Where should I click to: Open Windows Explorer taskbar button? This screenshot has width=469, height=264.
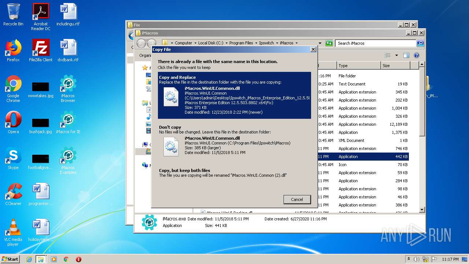[41, 259]
